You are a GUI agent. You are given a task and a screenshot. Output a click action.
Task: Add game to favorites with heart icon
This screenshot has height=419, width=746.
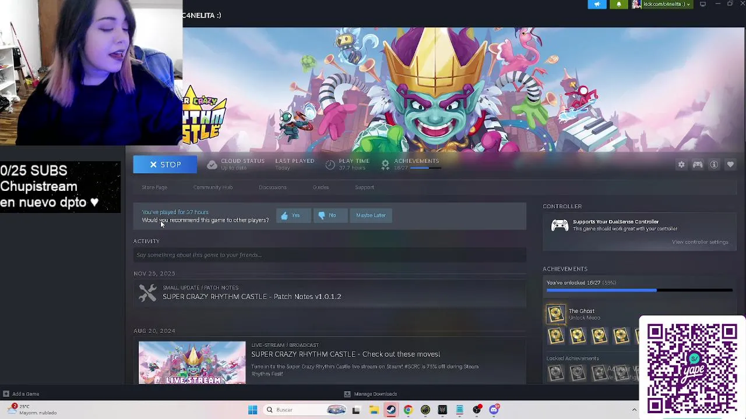click(730, 165)
